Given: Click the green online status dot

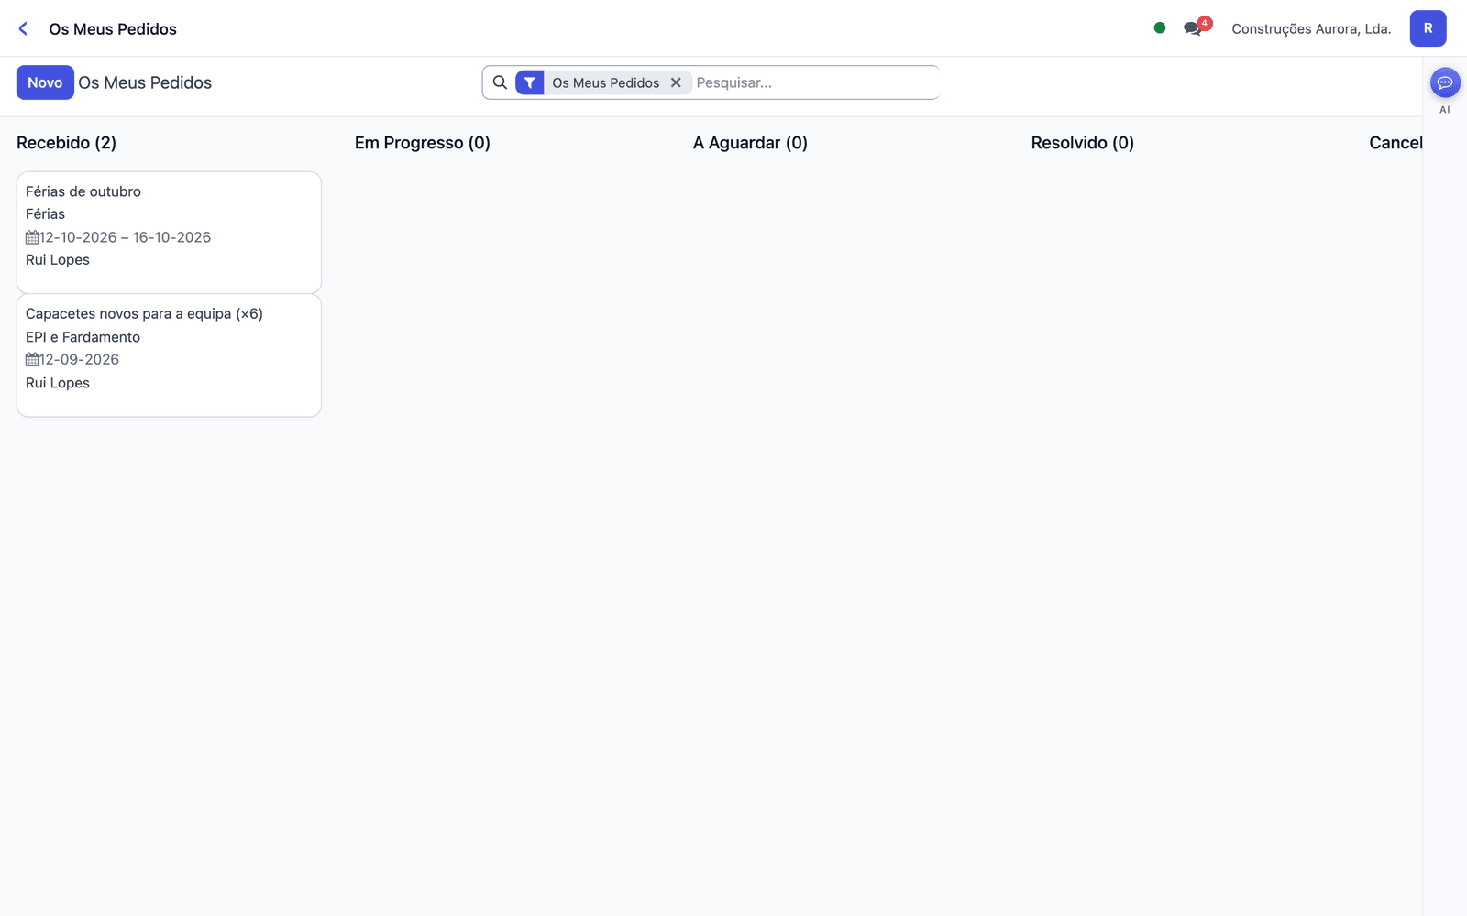Looking at the screenshot, I should click(1160, 27).
